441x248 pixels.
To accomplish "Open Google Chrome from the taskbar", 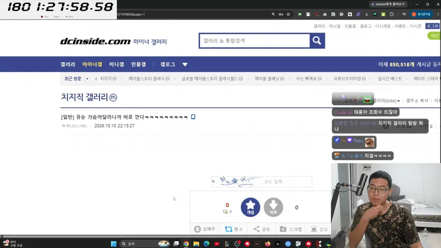I will pos(186,244).
